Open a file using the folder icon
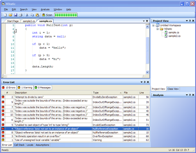 tap(11, 15)
